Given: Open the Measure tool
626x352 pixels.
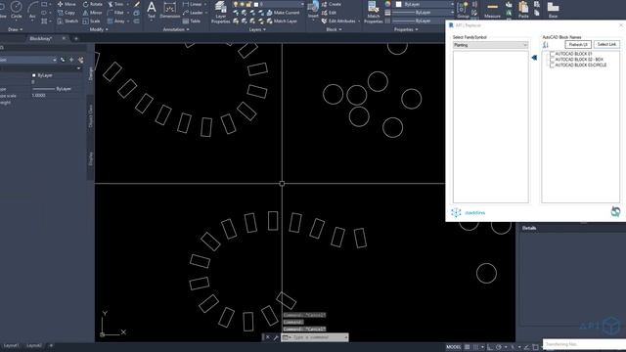Looking at the screenshot, I should coord(492,11).
